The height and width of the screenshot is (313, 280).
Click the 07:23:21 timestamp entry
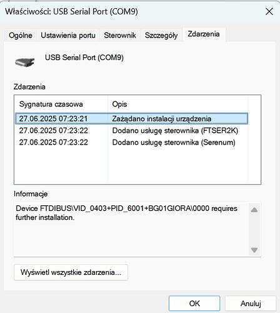pyautogui.click(x=53, y=119)
